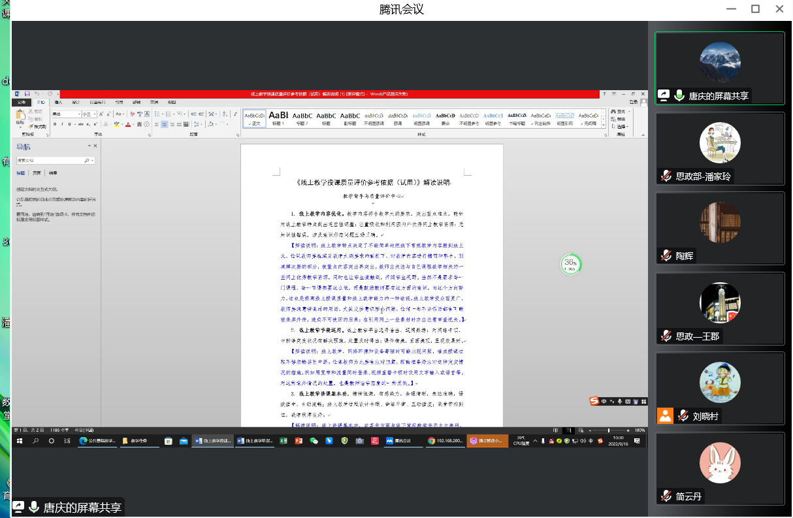Click the Format Painter button
The image size is (793, 518).
[x=38, y=127]
